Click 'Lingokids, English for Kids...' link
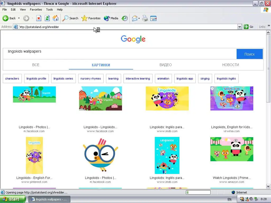Image resolution: width=271 pixels, height=203 pixels. pos(232,127)
